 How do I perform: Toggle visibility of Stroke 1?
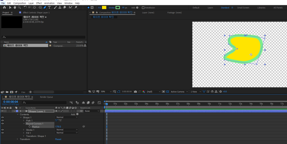point(2,130)
